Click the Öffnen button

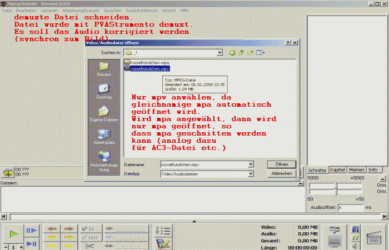tap(281, 164)
